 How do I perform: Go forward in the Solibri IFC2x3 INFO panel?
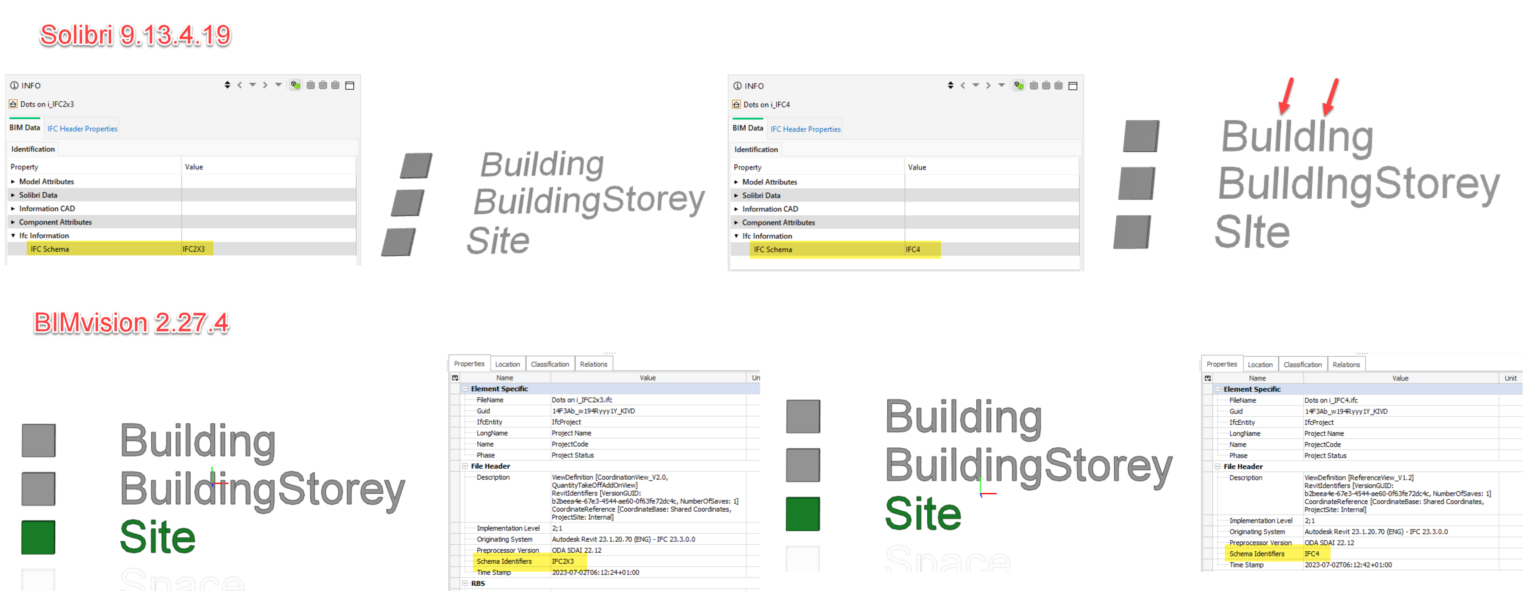(x=265, y=85)
